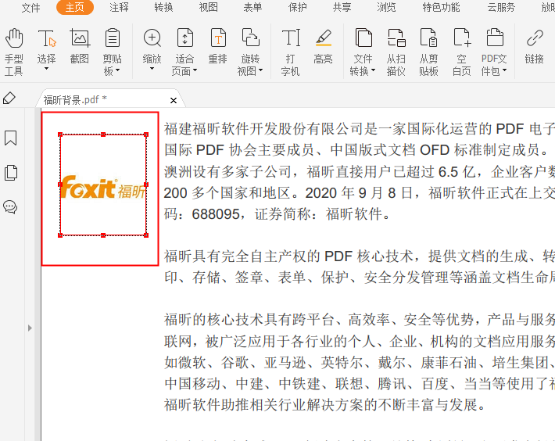Screen dimensions: 555x441
Task: Click the text line starting 福建福昕软件开发股份
Action: pyautogui.click(x=360, y=129)
